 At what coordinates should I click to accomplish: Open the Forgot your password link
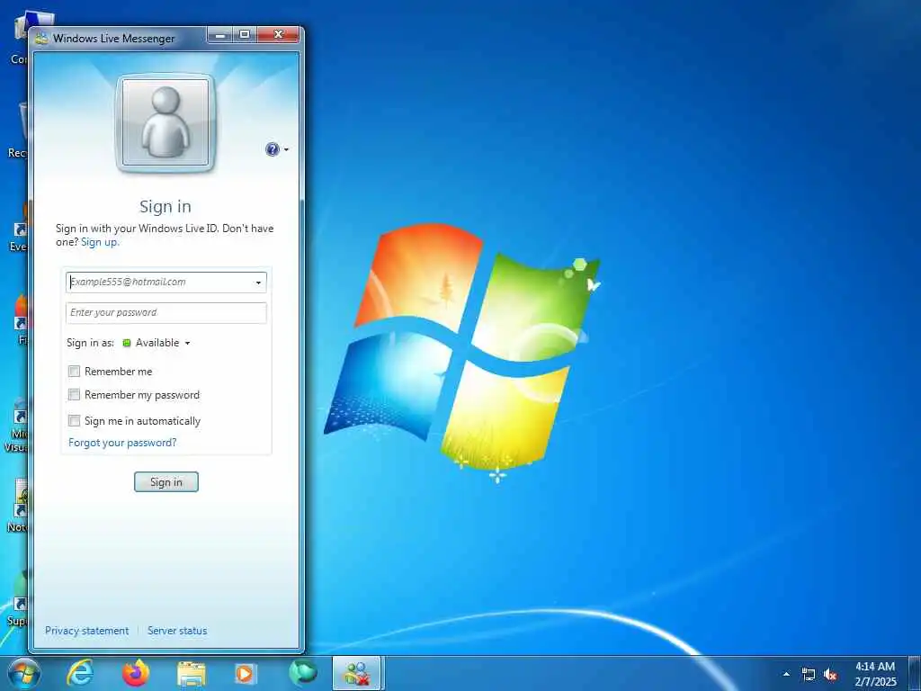(122, 443)
